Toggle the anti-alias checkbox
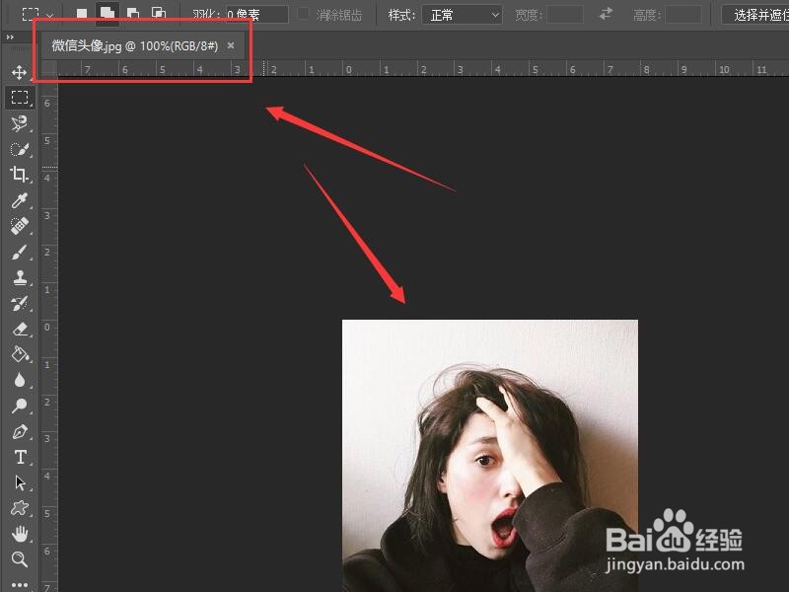This screenshot has width=789, height=592. click(303, 14)
